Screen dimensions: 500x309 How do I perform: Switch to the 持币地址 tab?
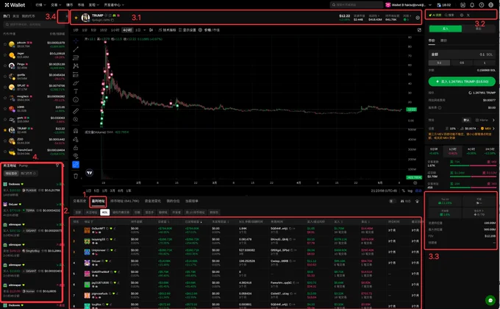point(125,201)
